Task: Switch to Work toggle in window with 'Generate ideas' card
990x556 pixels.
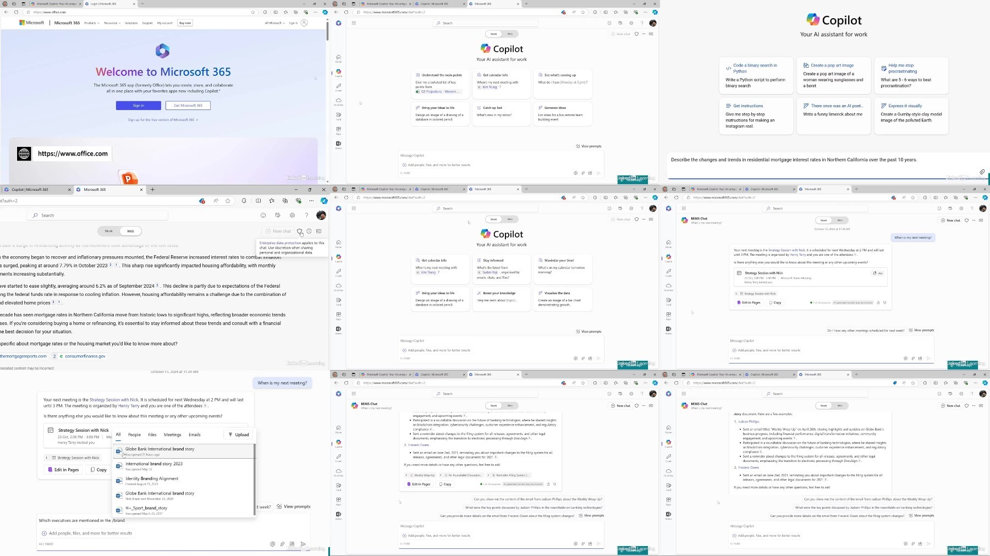Action: (x=494, y=34)
